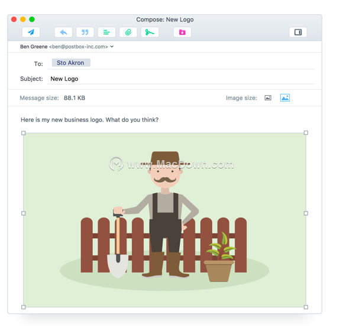The width and height of the screenshot is (343, 328).
Task: Click in the To recipients field
Action: pos(181,63)
